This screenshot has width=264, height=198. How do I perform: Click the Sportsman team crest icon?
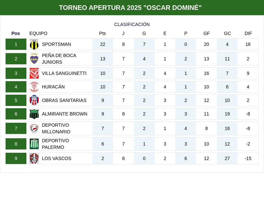click(34, 44)
